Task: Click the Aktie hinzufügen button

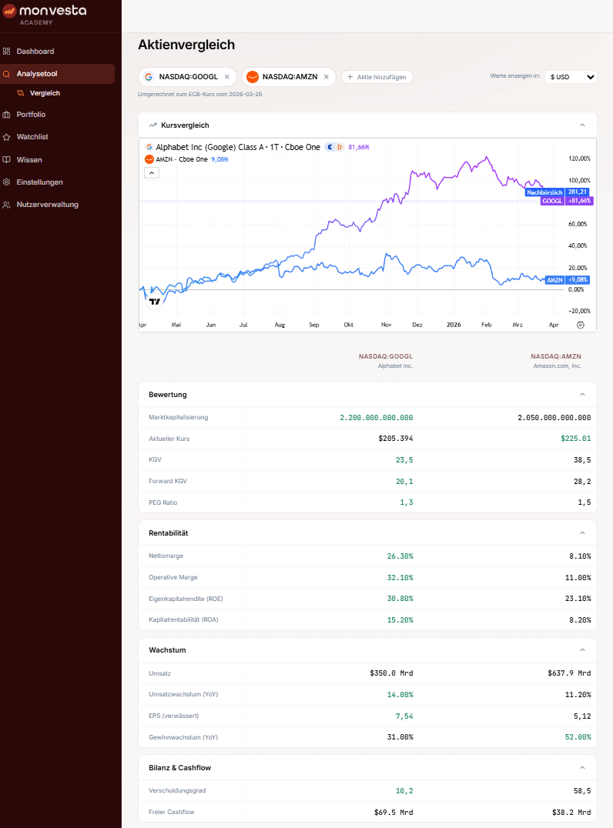Action: point(377,77)
